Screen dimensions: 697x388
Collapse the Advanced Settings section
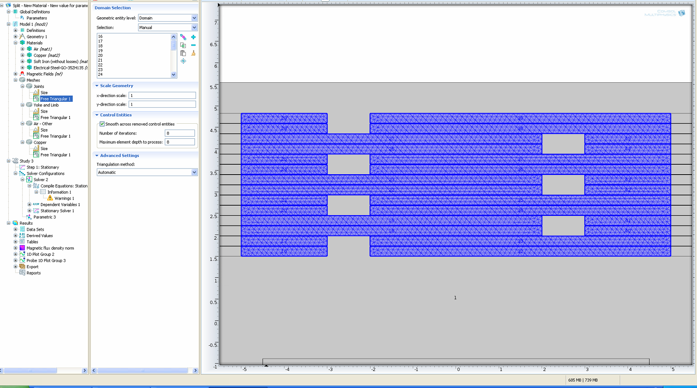(x=97, y=156)
